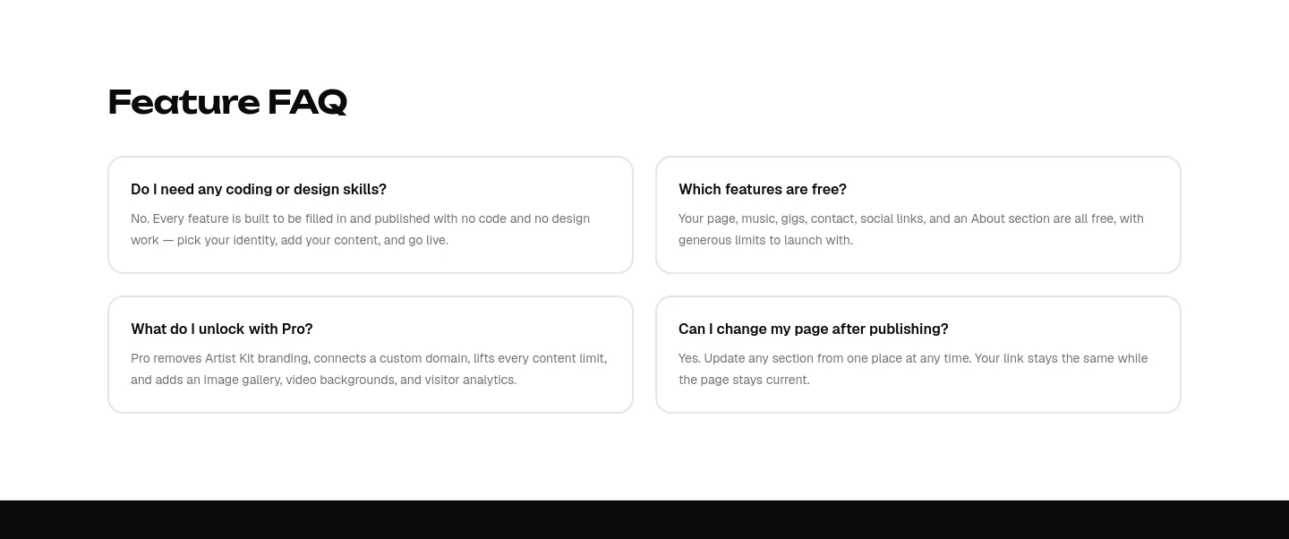
Task: Open the coding or design skills question
Action: coord(259,189)
